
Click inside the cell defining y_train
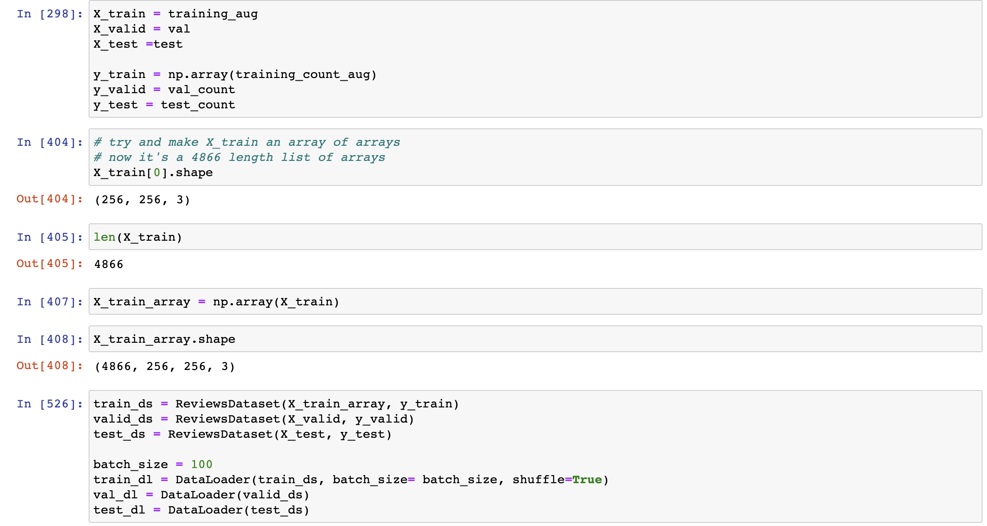(x=235, y=74)
